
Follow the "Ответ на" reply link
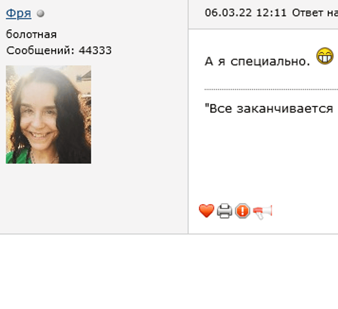pos(315,13)
